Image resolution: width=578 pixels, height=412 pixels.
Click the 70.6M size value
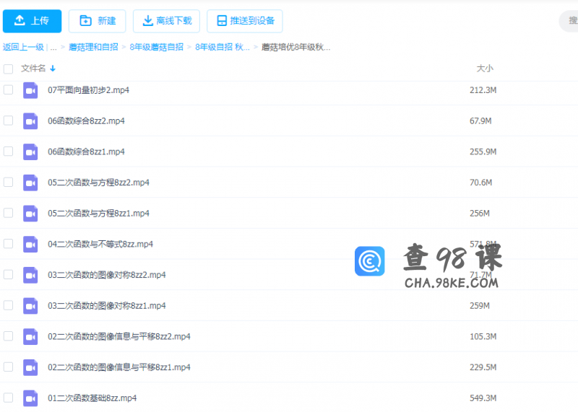click(x=480, y=183)
